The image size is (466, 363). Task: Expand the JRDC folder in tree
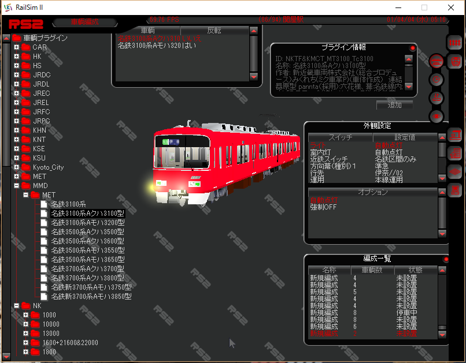coord(16,75)
